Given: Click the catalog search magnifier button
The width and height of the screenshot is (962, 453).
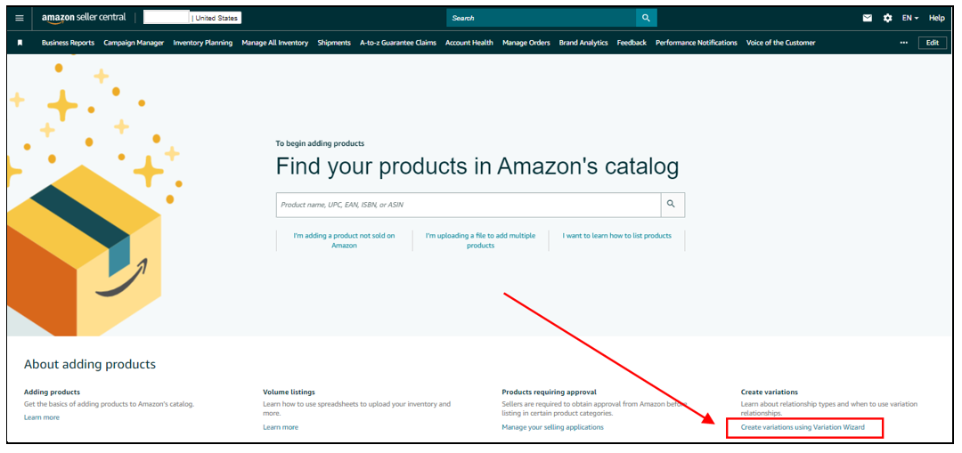Looking at the screenshot, I should click(x=673, y=205).
